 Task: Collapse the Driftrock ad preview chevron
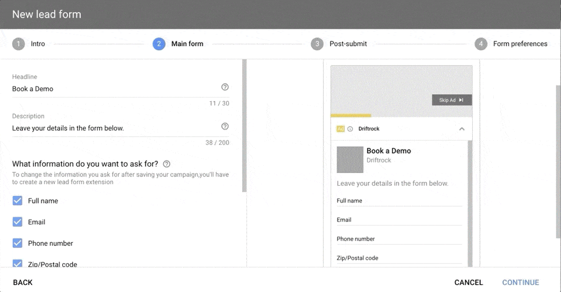tap(462, 129)
